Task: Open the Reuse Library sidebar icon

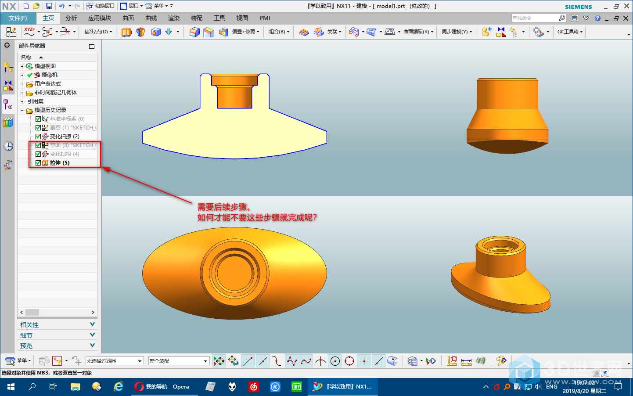Action: click(8, 122)
